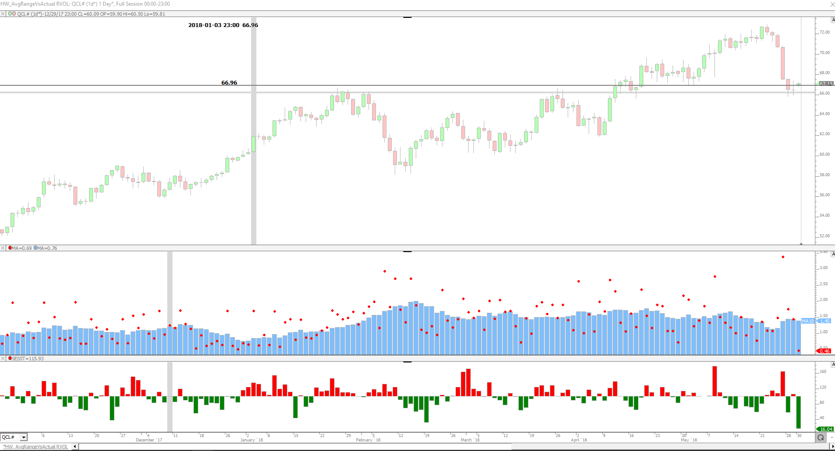Click the red SESST legend dot
The image size is (835, 451).
pyautogui.click(x=10, y=359)
